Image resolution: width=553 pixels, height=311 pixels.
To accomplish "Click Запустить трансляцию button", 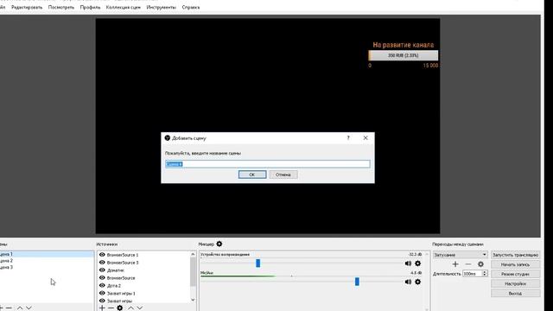I will pyautogui.click(x=515, y=255).
